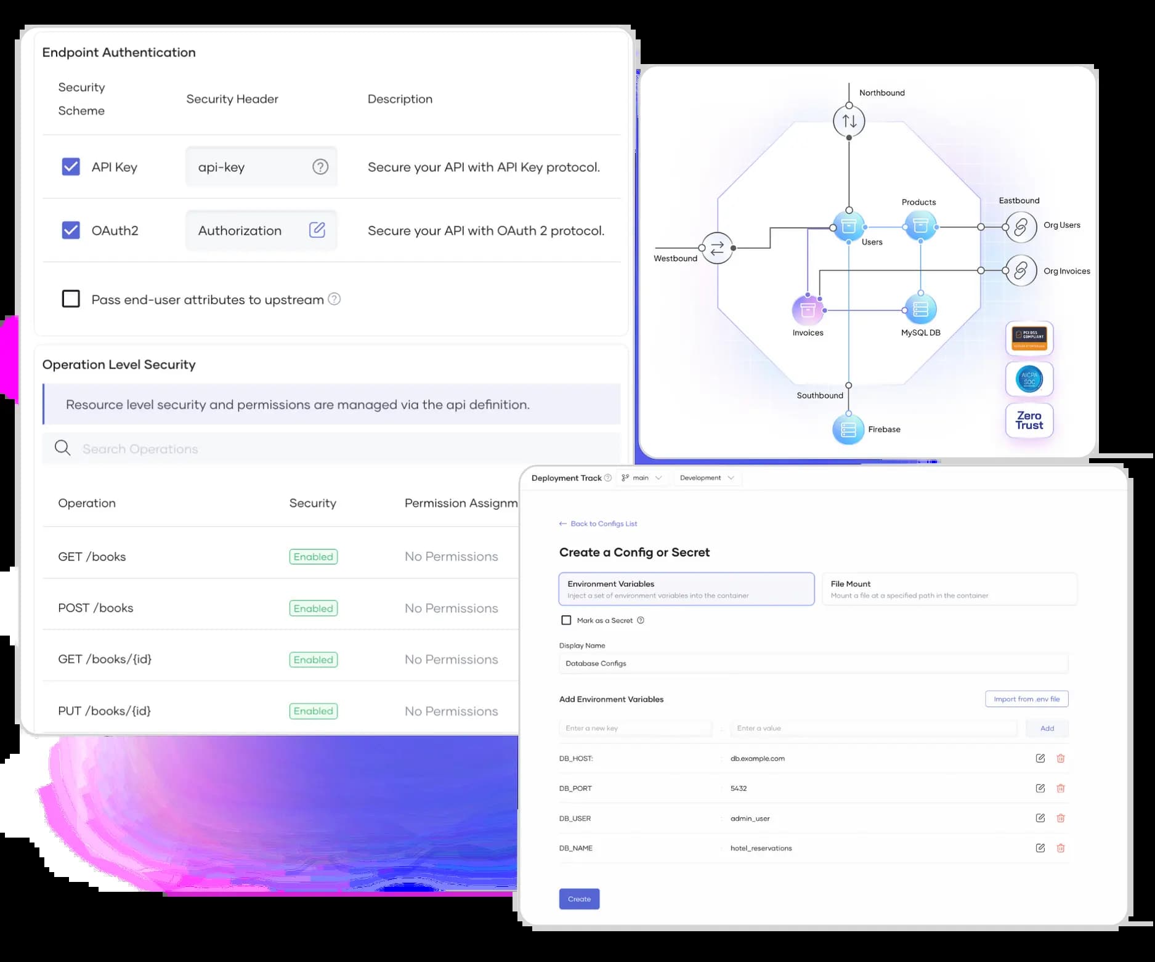Click the db.example.com value
This screenshot has height=962, width=1155.
pos(758,758)
